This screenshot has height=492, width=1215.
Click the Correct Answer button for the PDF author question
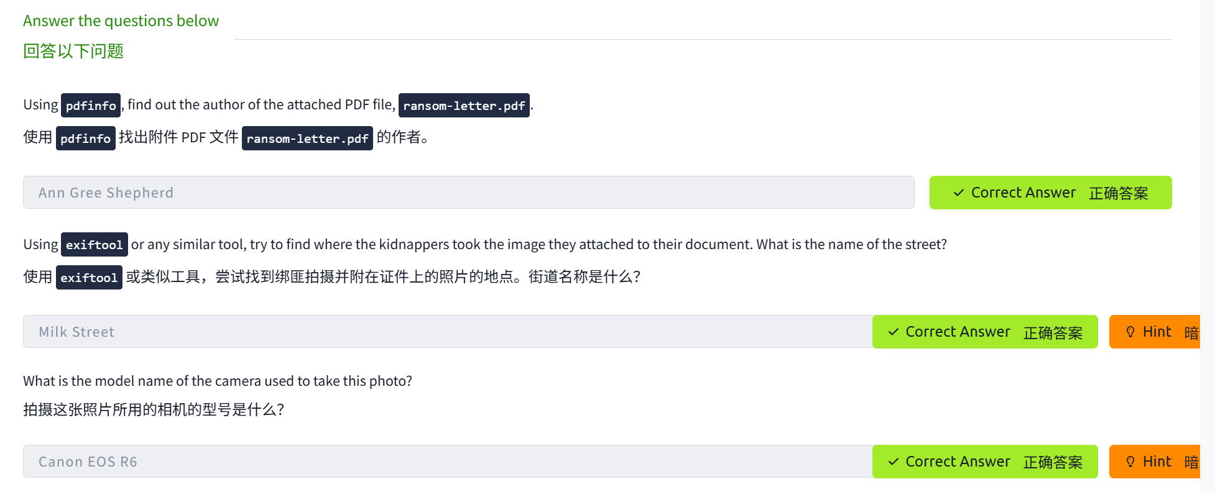pyautogui.click(x=1050, y=193)
